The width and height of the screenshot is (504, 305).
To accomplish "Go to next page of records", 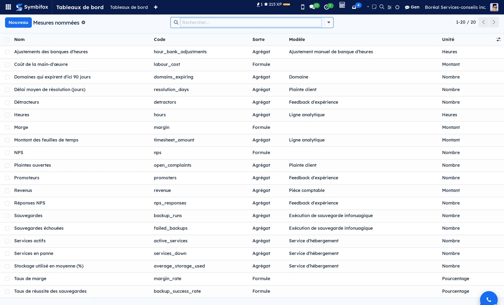I will 494,22.
